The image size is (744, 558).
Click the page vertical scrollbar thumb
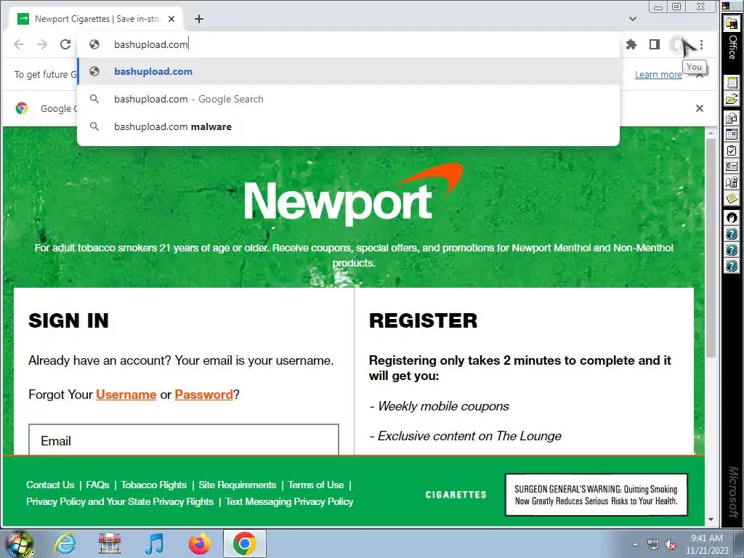click(x=711, y=247)
